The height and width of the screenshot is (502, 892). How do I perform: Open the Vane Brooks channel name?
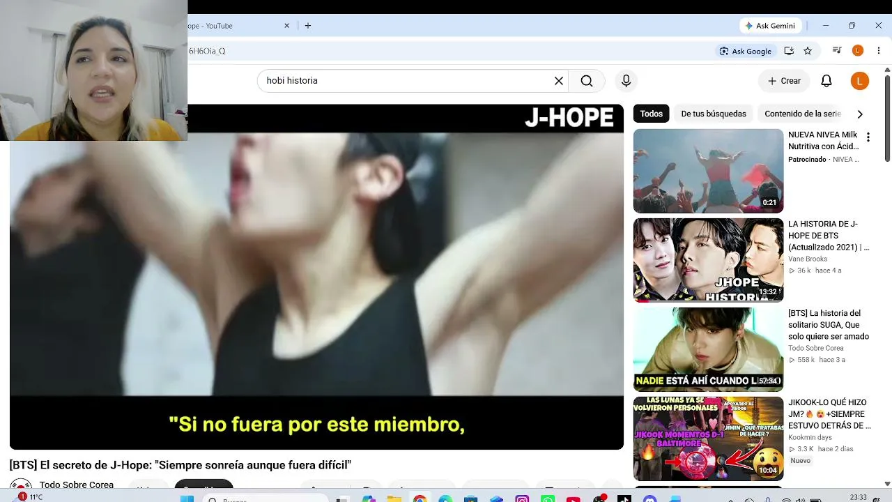(808, 259)
